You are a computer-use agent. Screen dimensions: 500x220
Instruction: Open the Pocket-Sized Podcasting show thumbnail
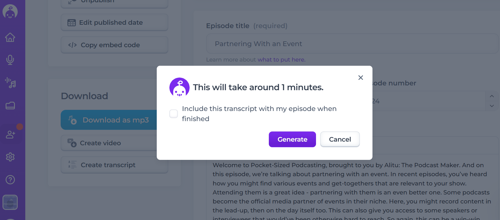point(10,202)
